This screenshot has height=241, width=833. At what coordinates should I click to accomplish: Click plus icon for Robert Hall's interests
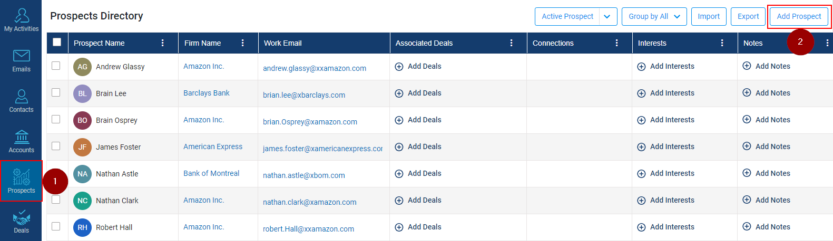641,227
